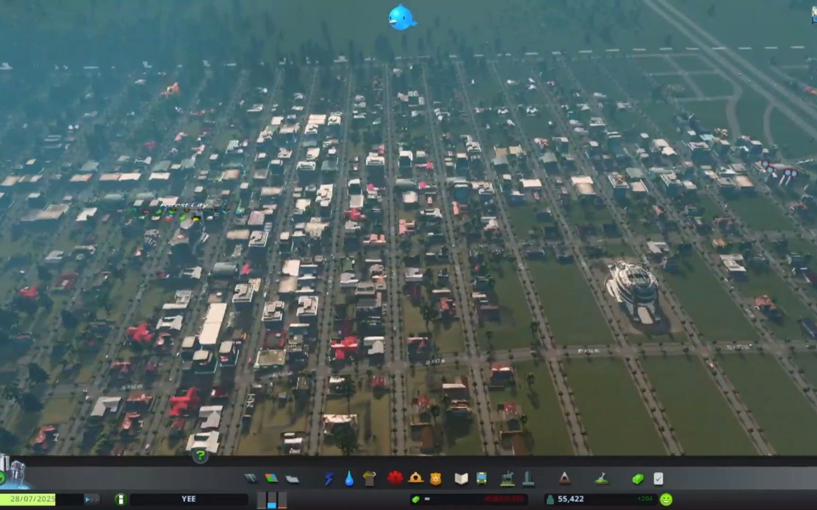
Task: Open the Parks and Decoration statue menu
Action: 507,479
